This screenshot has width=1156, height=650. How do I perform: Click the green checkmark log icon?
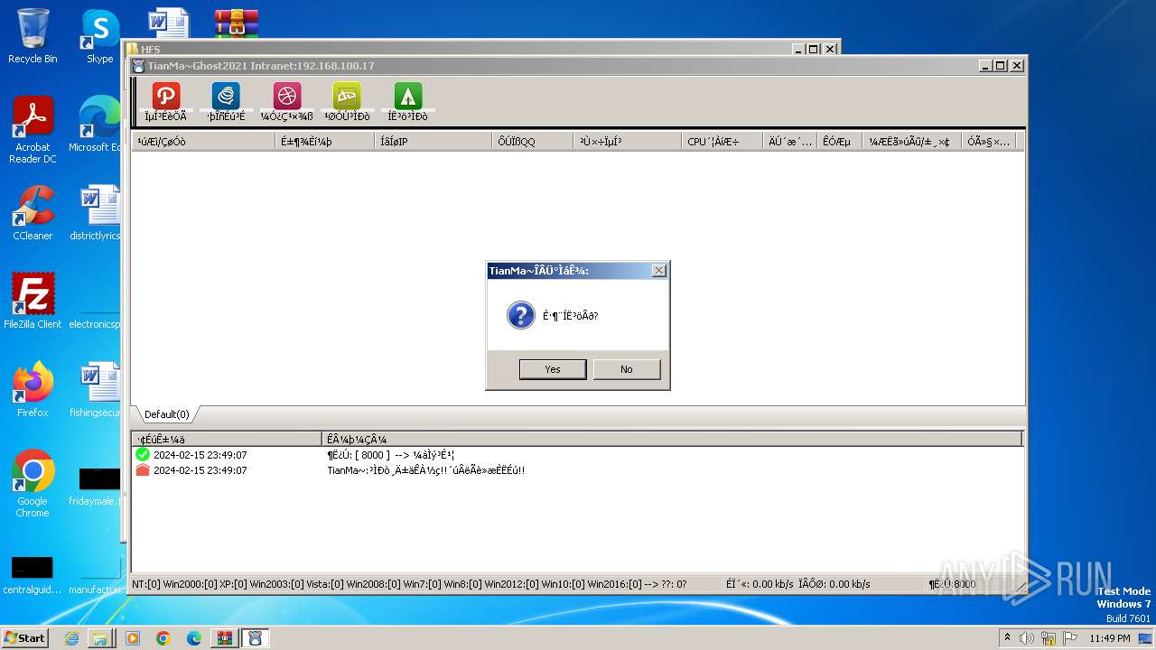[x=143, y=454]
